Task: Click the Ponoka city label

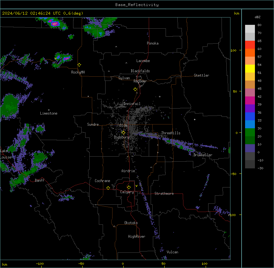Action: point(153,43)
